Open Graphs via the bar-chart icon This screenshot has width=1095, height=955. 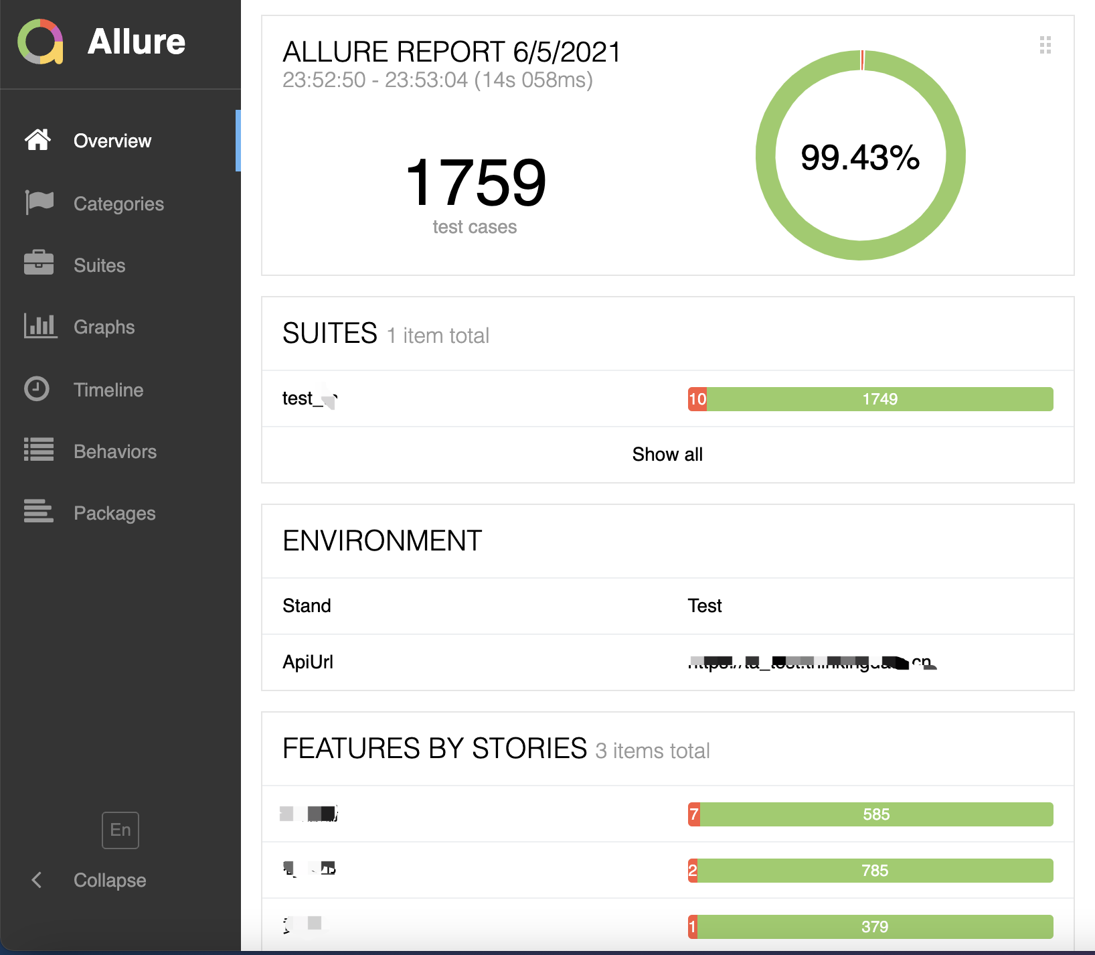coord(38,326)
